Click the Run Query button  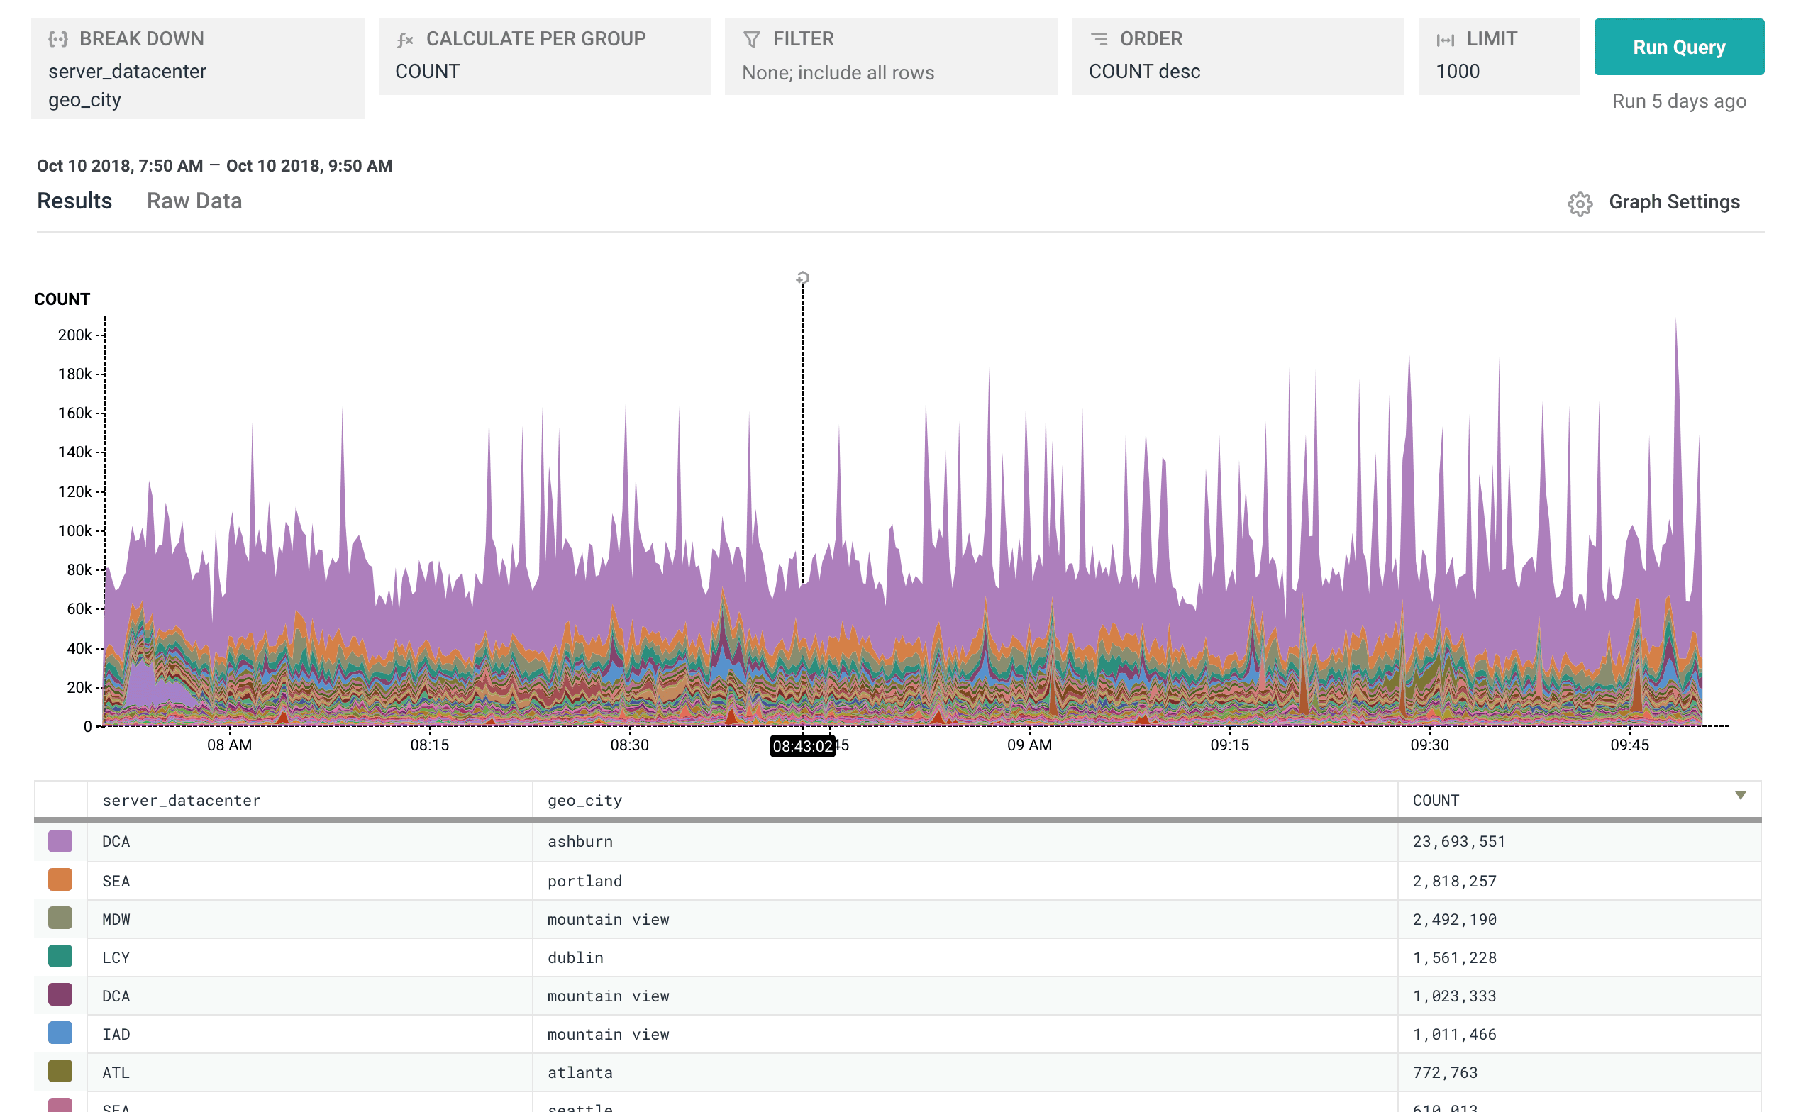click(1679, 47)
